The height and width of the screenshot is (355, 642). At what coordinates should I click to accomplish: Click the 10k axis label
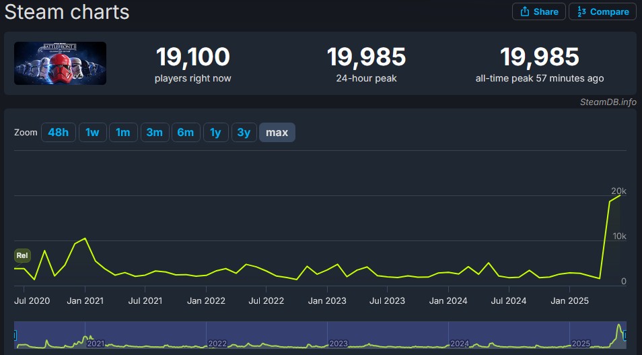620,236
